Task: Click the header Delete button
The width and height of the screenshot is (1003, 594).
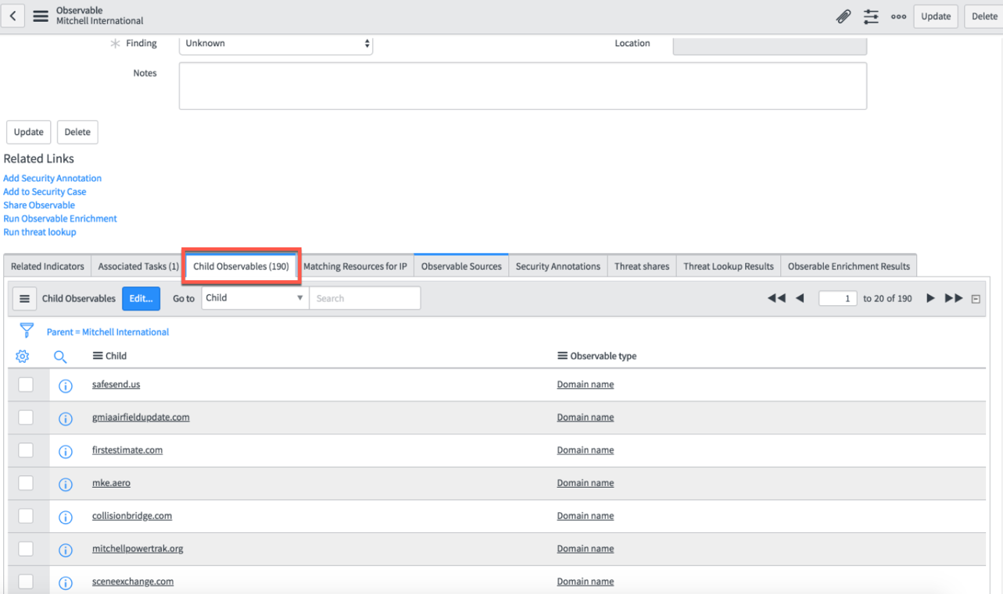Action: tap(984, 16)
